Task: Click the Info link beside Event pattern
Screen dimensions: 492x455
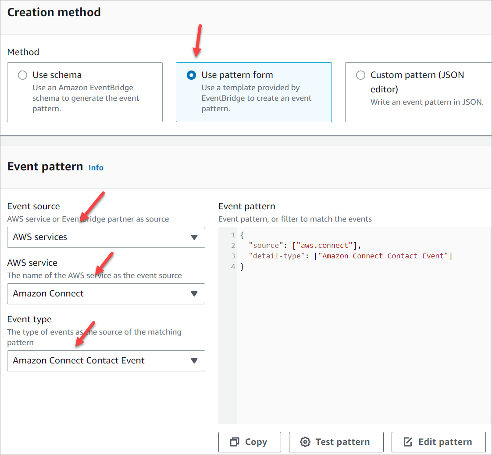Action: (96, 167)
